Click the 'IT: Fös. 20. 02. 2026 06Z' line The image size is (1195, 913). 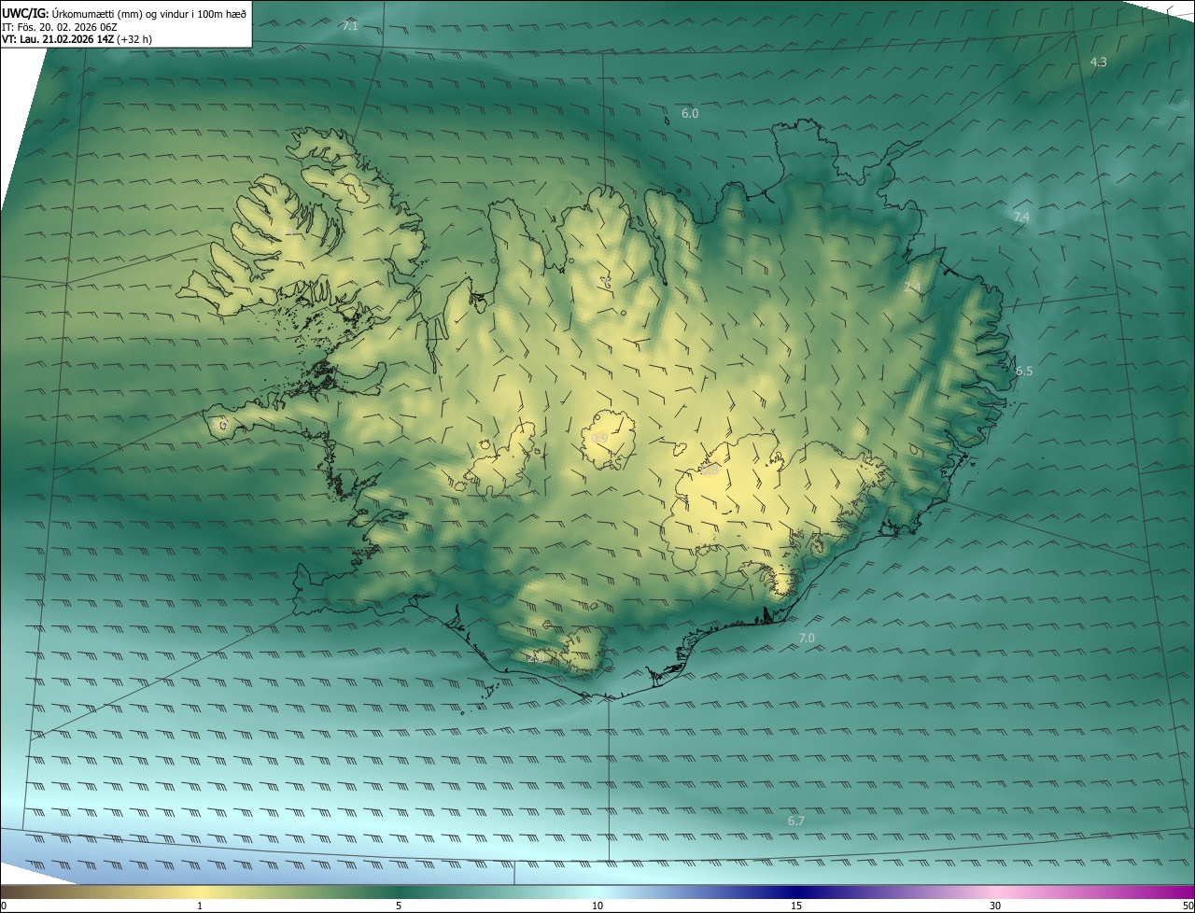[59, 26]
